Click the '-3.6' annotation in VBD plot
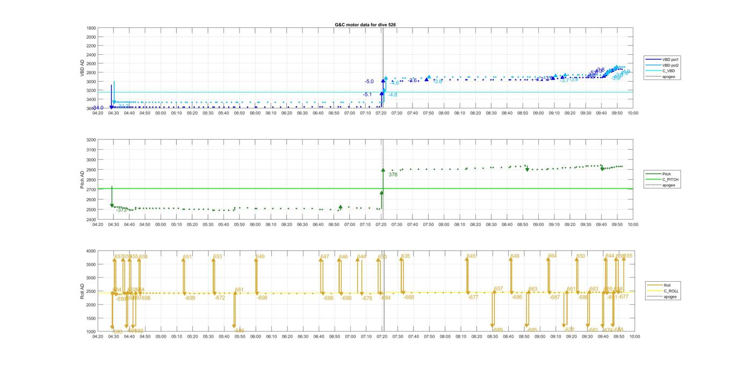 pos(438,82)
